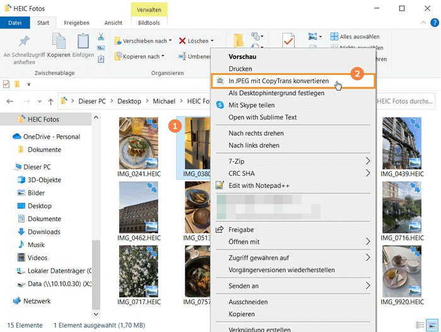Expand the 7-Zip submenu
This screenshot has height=332, width=441.
[293, 161]
